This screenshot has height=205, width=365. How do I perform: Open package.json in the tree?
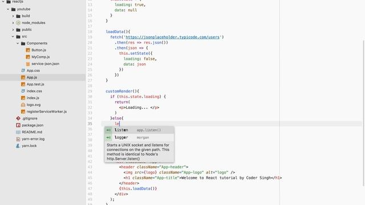point(33,125)
